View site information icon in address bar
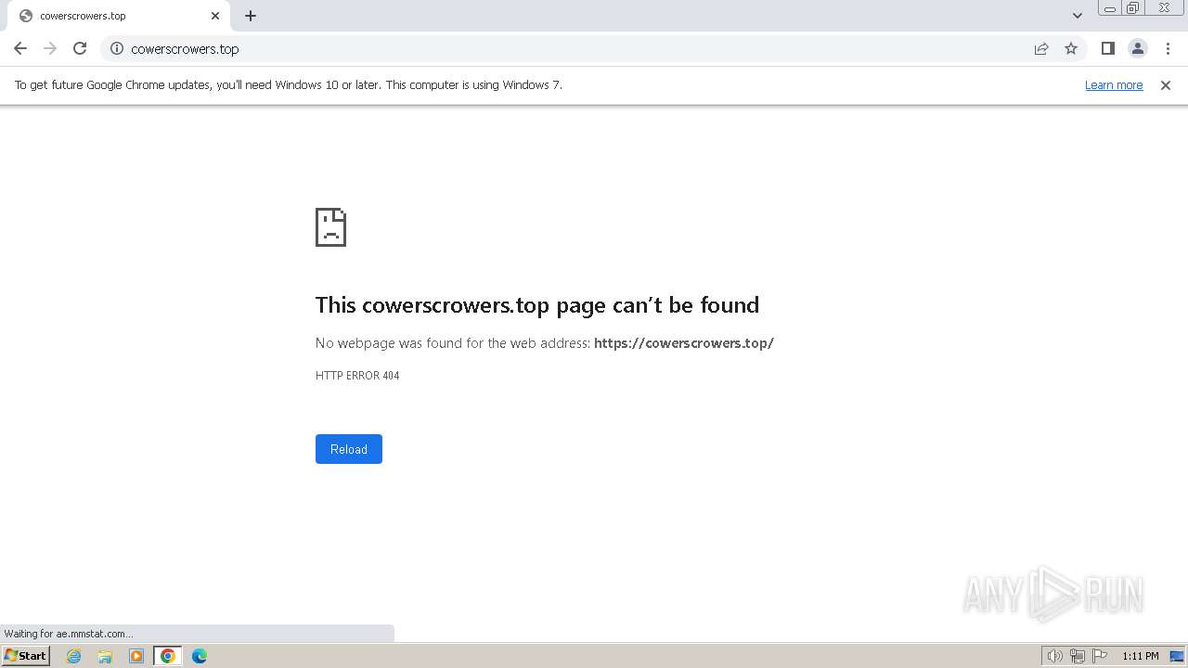This screenshot has width=1188, height=668. [x=117, y=48]
